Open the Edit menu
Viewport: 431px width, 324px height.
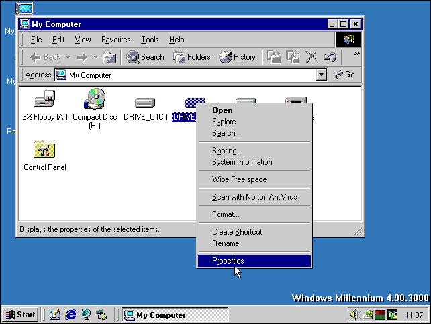pyautogui.click(x=58, y=40)
